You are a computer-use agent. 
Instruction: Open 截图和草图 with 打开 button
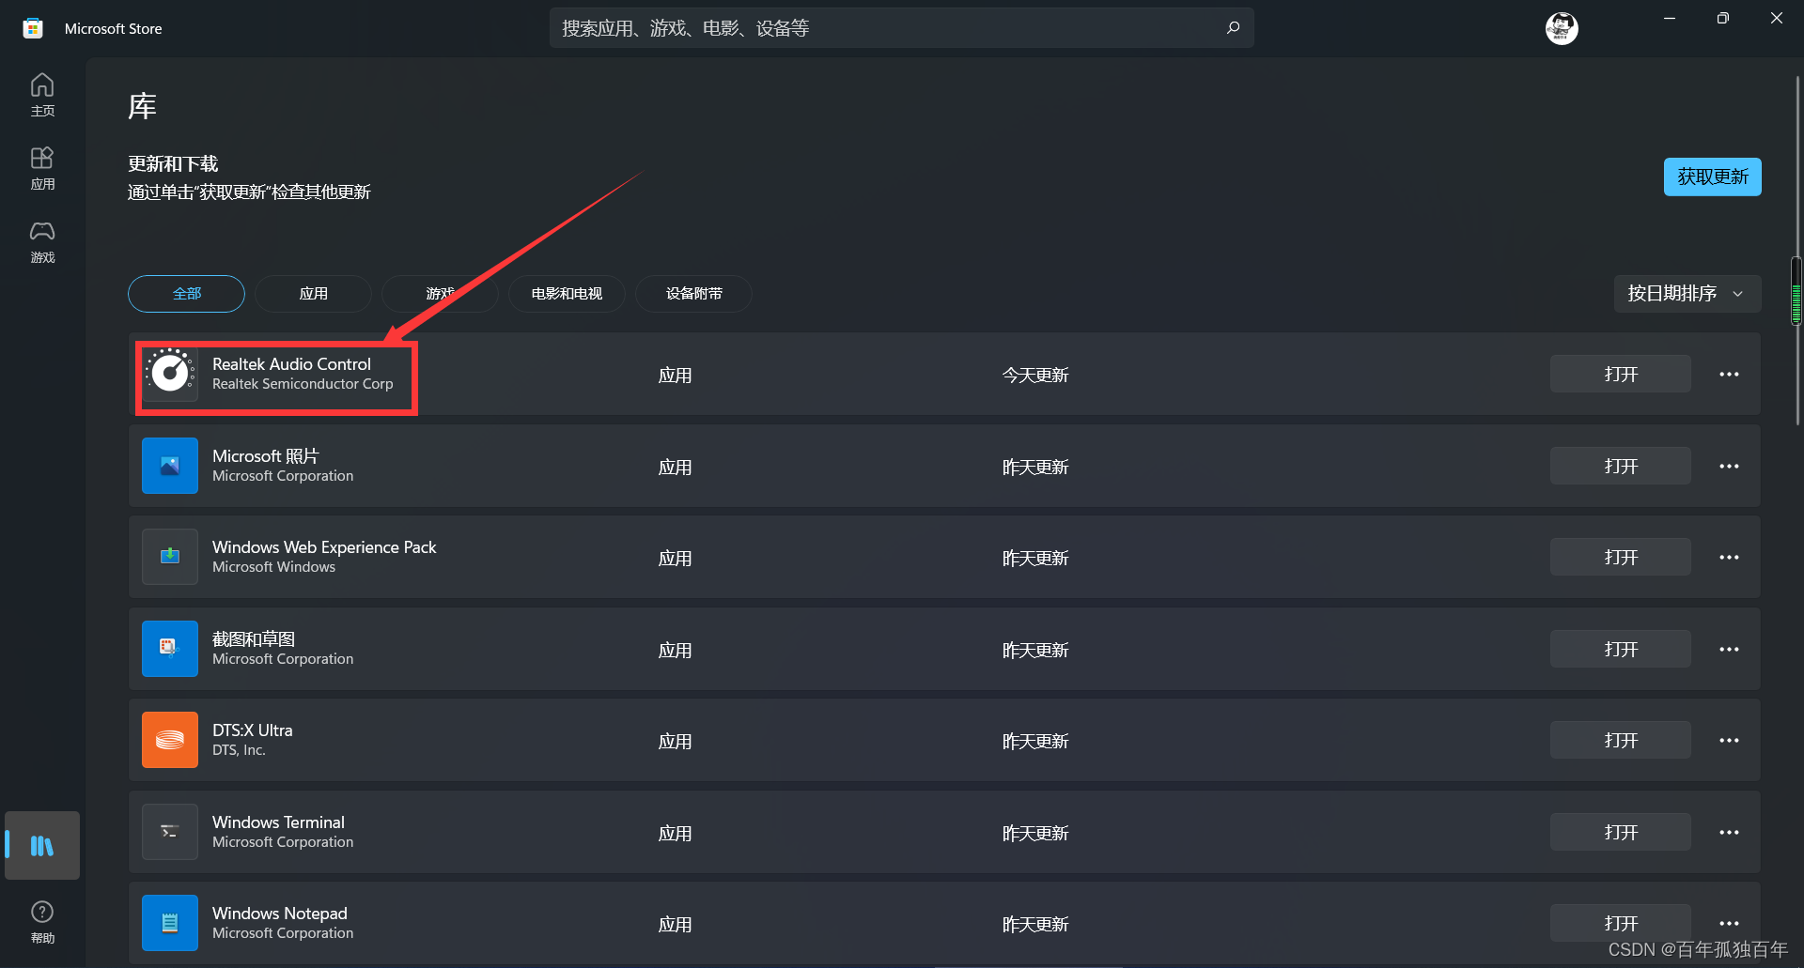click(x=1621, y=649)
